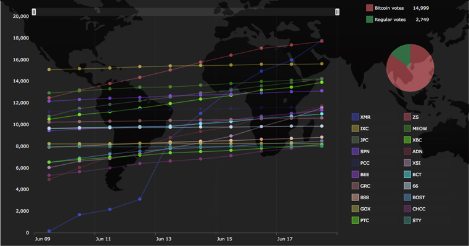
Task: Click the GOX legend label
Action: [x=365, y=209]
